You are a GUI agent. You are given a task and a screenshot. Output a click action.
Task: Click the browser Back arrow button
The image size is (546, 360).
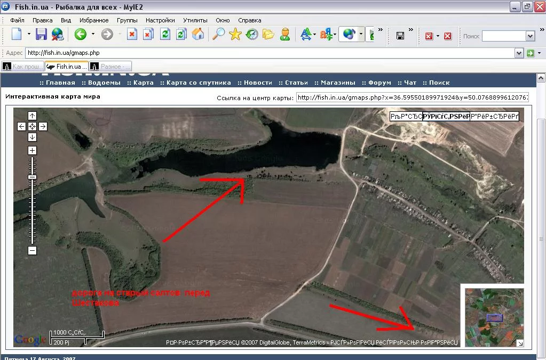pyautogui.click(x=81, y=35)
